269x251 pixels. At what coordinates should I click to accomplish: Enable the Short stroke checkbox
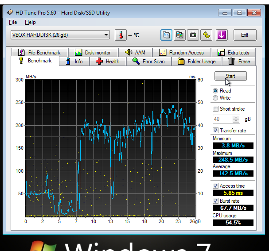pos(215,108)
